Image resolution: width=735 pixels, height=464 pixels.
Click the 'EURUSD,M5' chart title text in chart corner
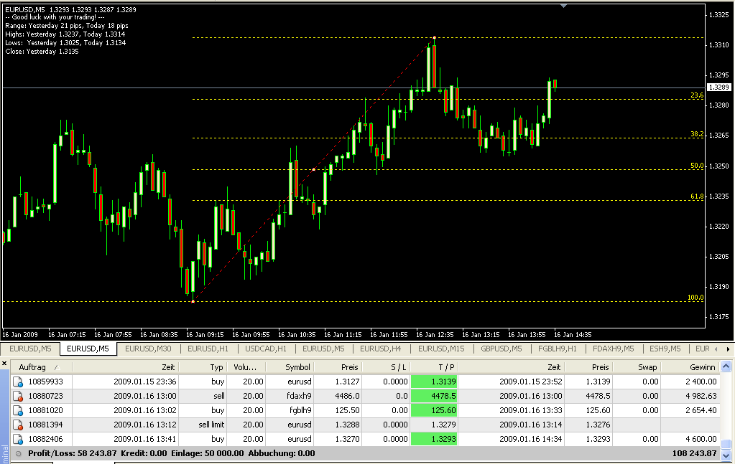click(x=25, y=9)
